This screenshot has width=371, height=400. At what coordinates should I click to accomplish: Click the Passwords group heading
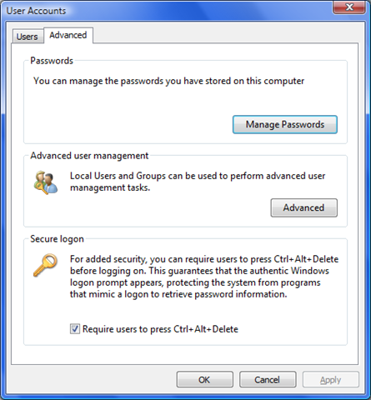click(52, 61)
